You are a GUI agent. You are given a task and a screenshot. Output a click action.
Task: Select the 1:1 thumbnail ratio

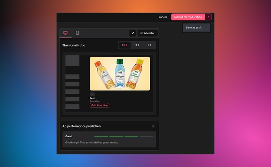pos(149,45)
